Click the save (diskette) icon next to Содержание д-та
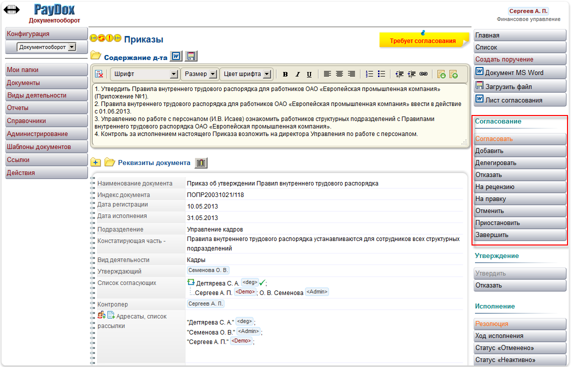The image size is (571, 367). (x=190, y=56)
